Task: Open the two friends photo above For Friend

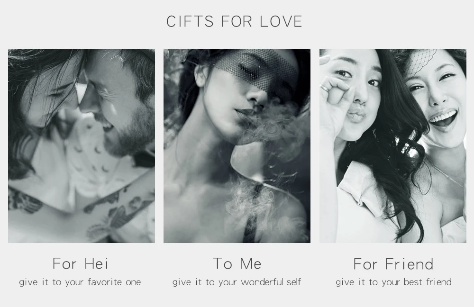Action: 393,145
